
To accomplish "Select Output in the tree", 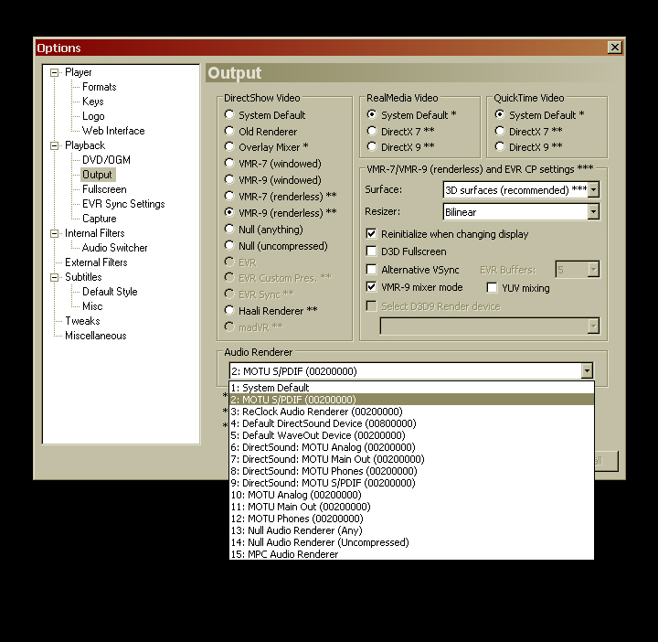I will click(97, 175).
